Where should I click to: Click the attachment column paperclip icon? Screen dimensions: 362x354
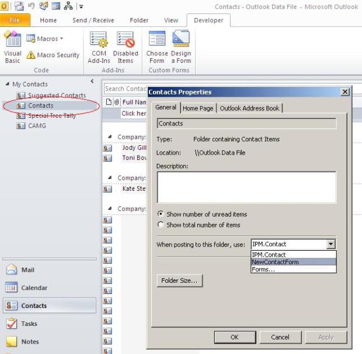click(x=117, y=101)
